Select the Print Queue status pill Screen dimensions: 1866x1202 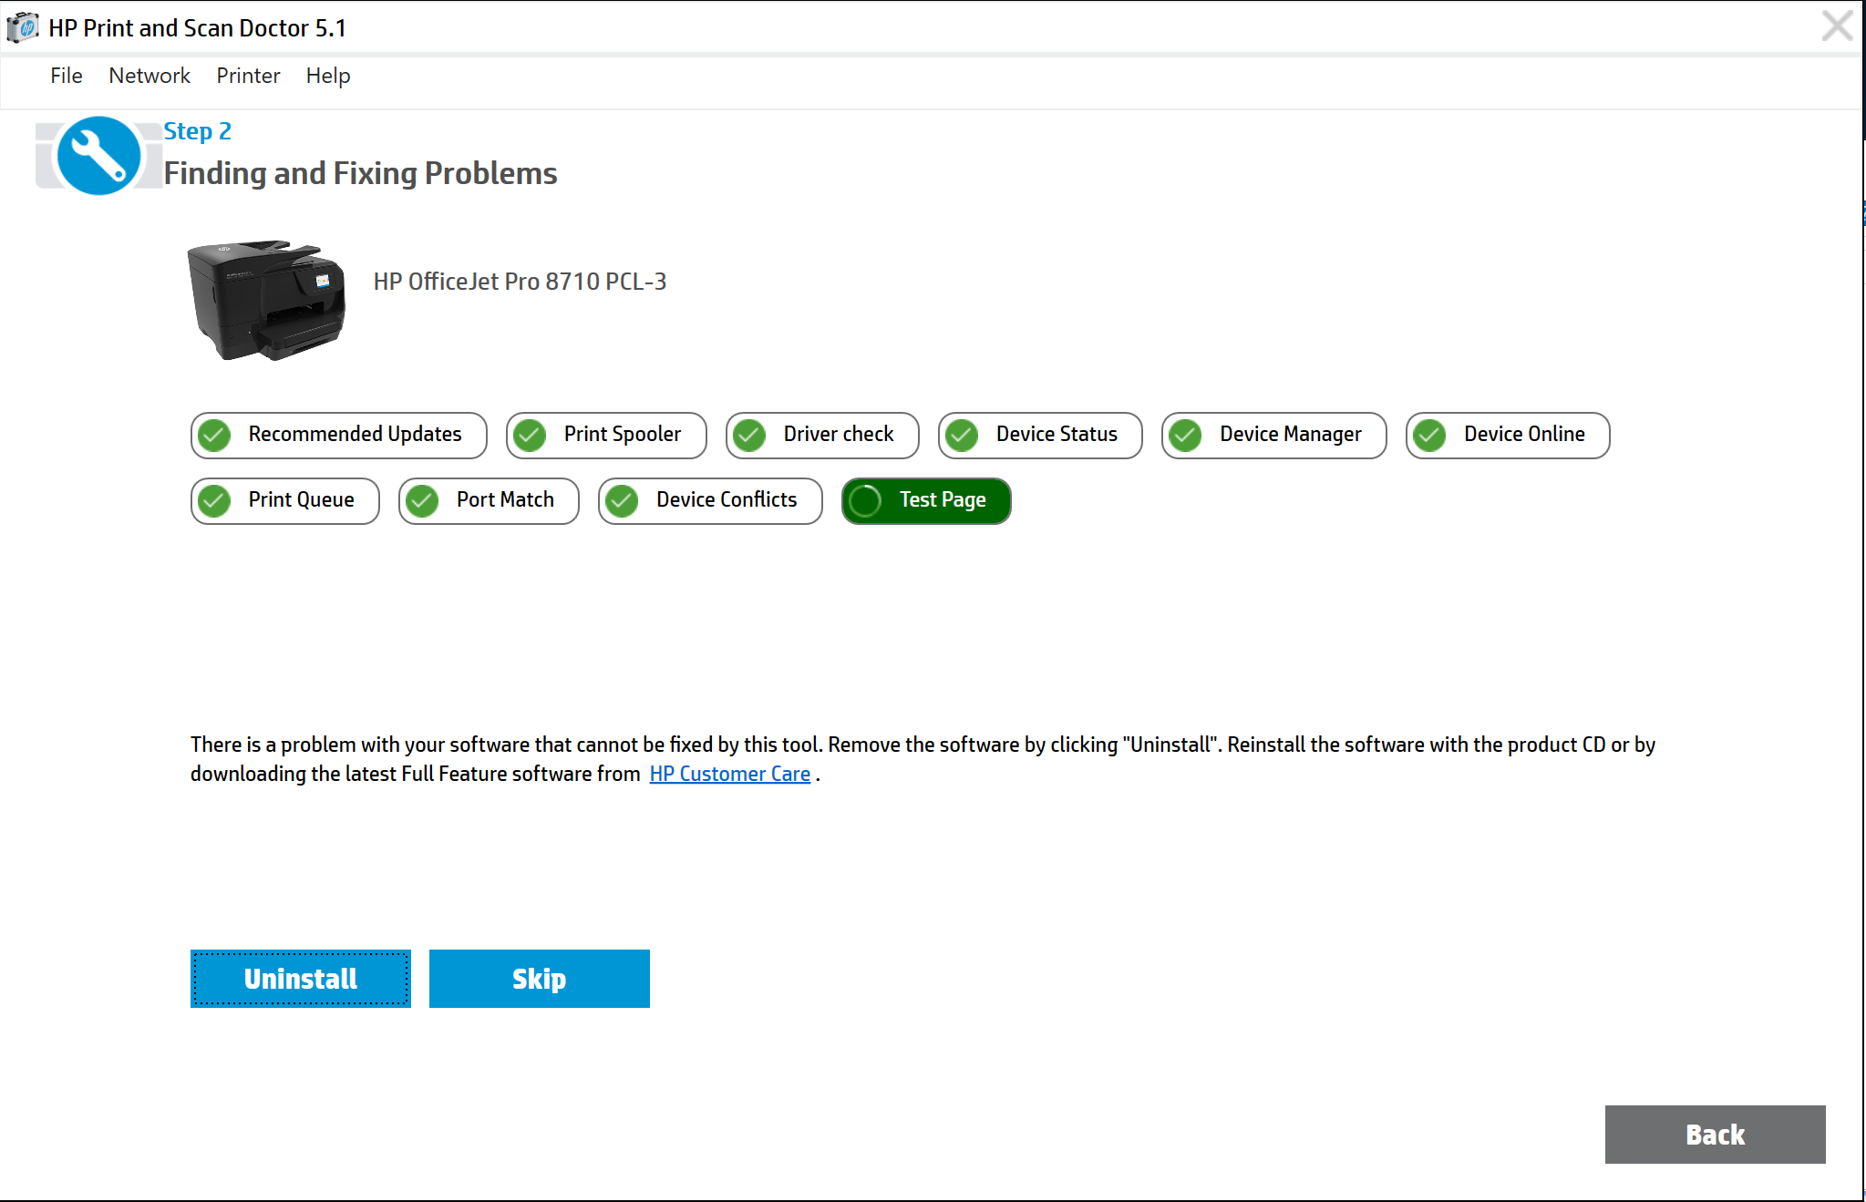(284, 500)
